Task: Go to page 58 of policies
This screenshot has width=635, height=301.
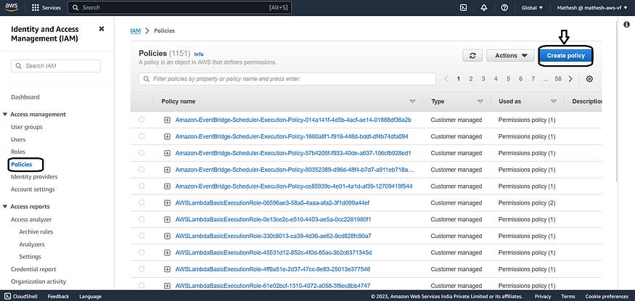Action: (x=558, y=79)
